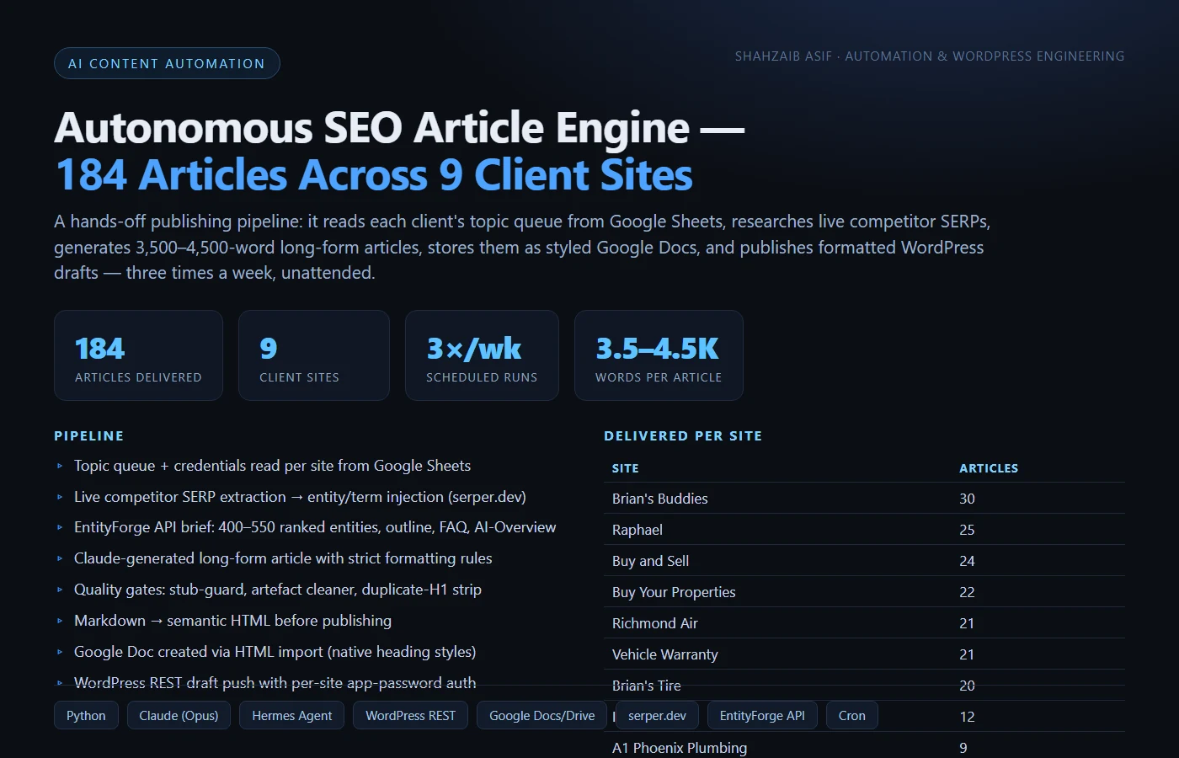
Task: Click the Markdown → semantic HTML item
Action: coord(232,621)
